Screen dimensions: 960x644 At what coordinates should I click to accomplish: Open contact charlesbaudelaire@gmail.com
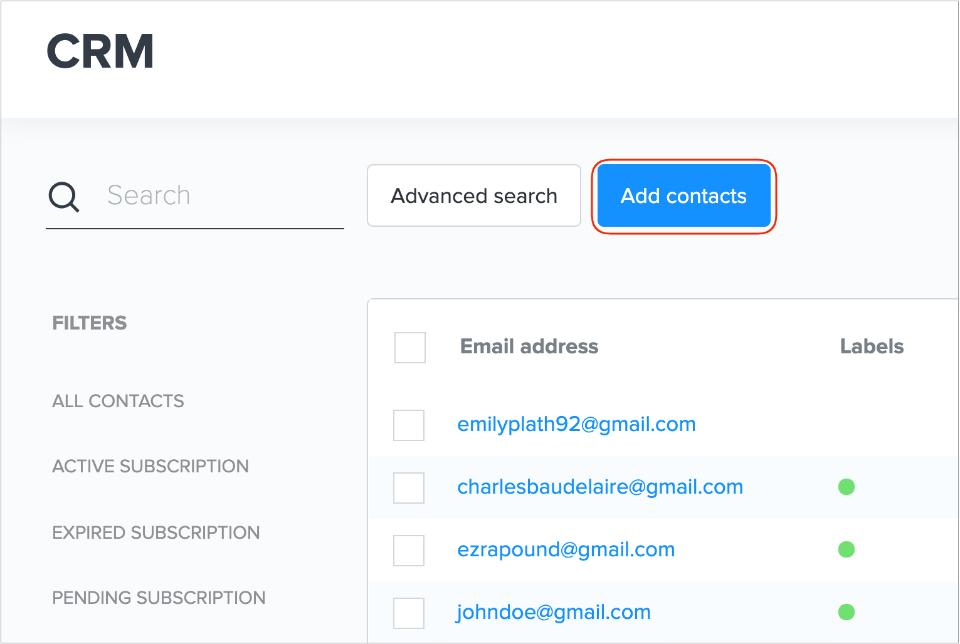coord(600,487)
